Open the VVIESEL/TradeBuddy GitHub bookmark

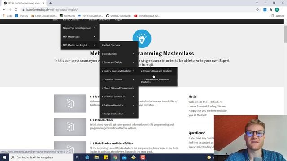(118, 16)
